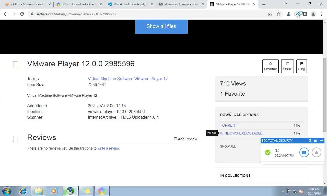Close the download3.vmware.com tab
327x196 pixels.
(203, 4)
